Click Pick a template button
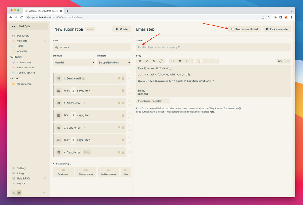This screenshot has width=303, height=205. tap(277, 29)
